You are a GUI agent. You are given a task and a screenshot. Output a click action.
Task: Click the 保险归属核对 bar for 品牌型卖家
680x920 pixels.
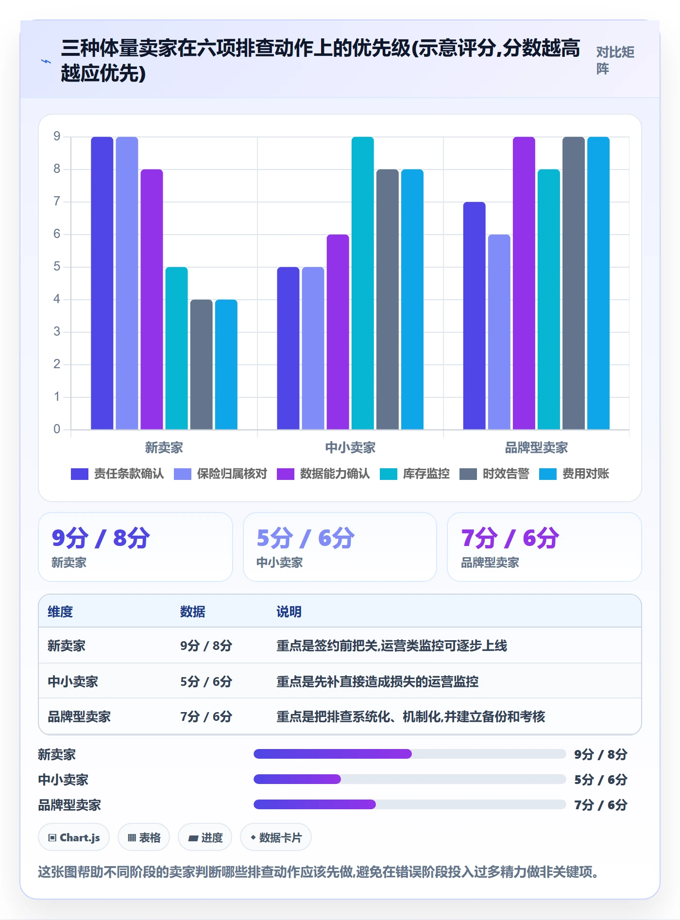(x=499, y=332)
